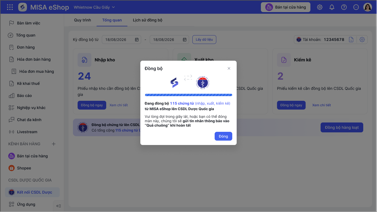Image resolution: width=377 pixels, height=212 pixels.
Task: Switch to the Quy trình tab
Action: point(83,20)
